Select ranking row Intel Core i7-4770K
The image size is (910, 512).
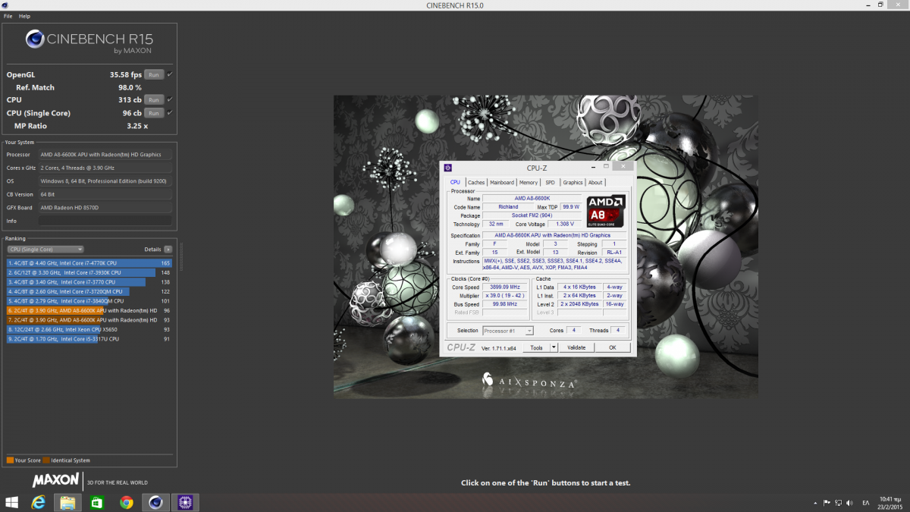(x=89, y=262)
